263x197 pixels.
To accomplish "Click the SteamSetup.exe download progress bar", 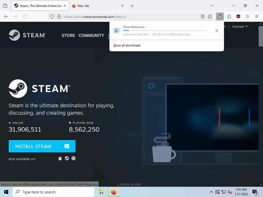I will 165,31.
